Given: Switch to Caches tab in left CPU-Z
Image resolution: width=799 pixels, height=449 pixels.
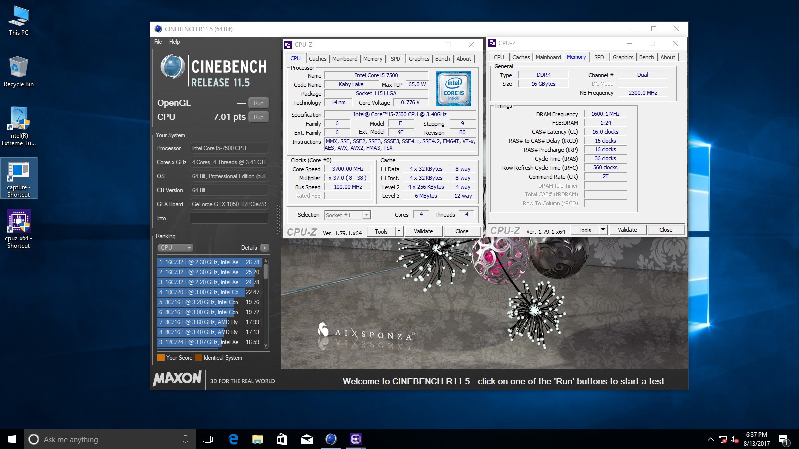Looking at the screenshot, I should pyautogui.click(x=317, y=59).
